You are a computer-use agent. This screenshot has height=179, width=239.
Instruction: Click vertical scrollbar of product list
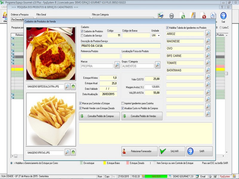tap(227, 93)
